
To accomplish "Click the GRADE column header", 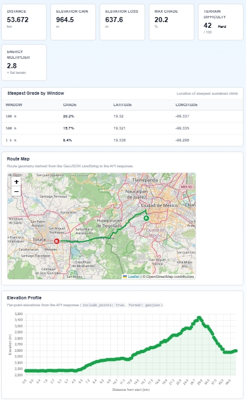I will 70,105.
